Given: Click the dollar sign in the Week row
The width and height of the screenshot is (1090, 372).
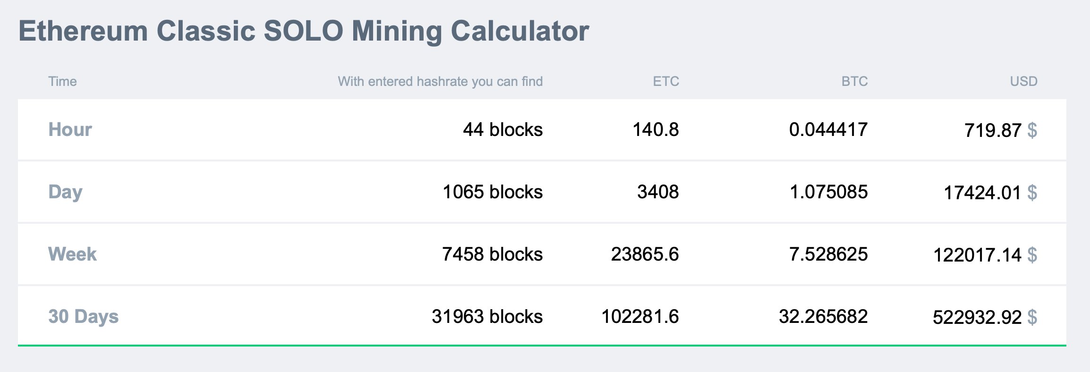Looking at the screenshot, I should click(x=1032, y=255).
